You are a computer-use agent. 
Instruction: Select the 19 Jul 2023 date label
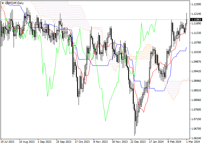pos(8,142)
